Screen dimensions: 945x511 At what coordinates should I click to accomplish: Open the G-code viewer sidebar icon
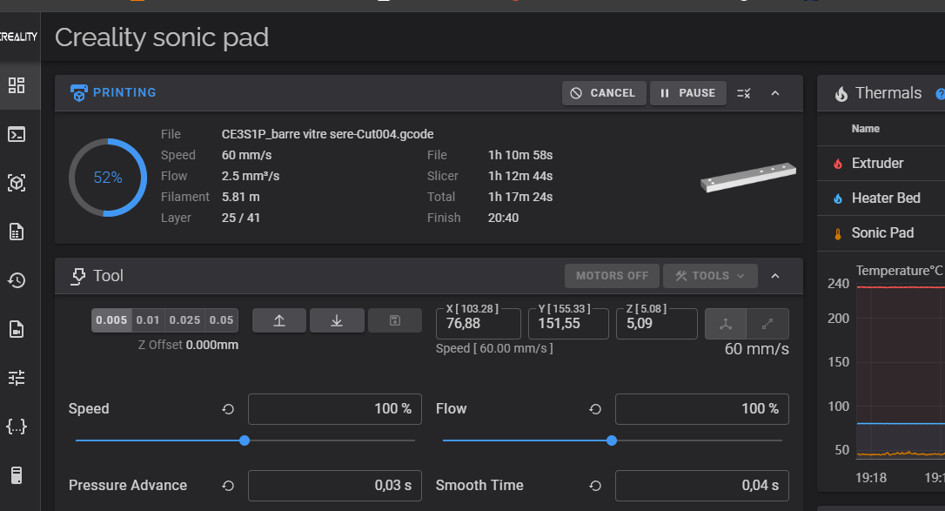17,183
